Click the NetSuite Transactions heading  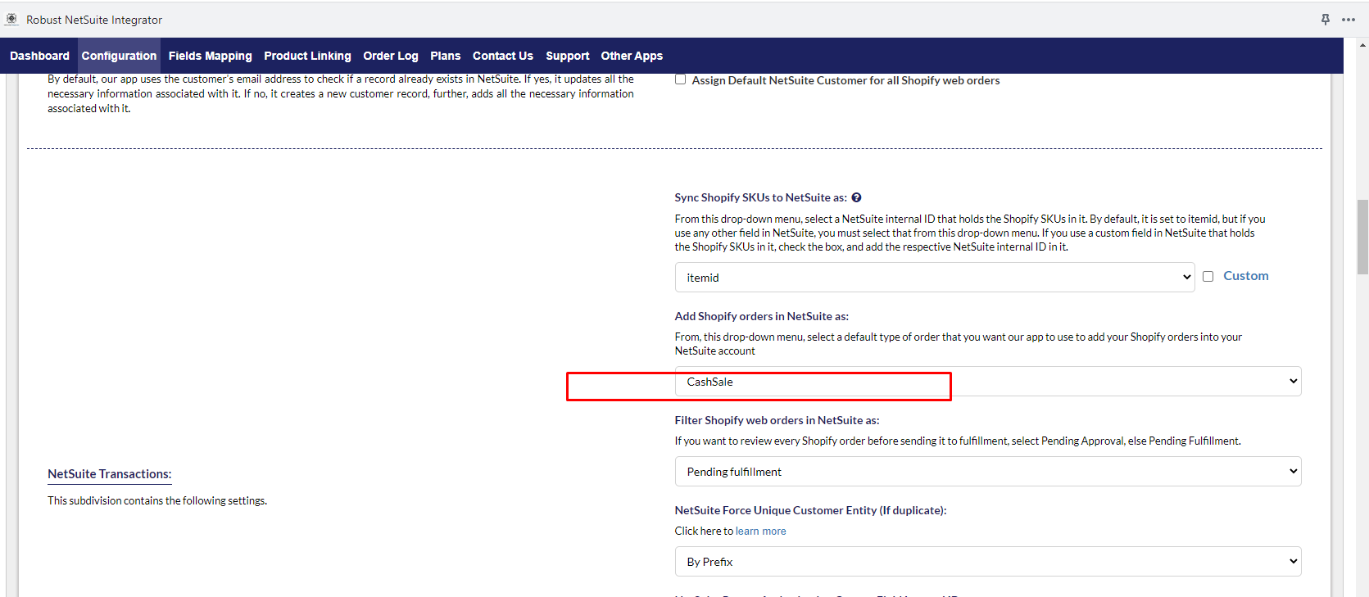tap(110, 474)
